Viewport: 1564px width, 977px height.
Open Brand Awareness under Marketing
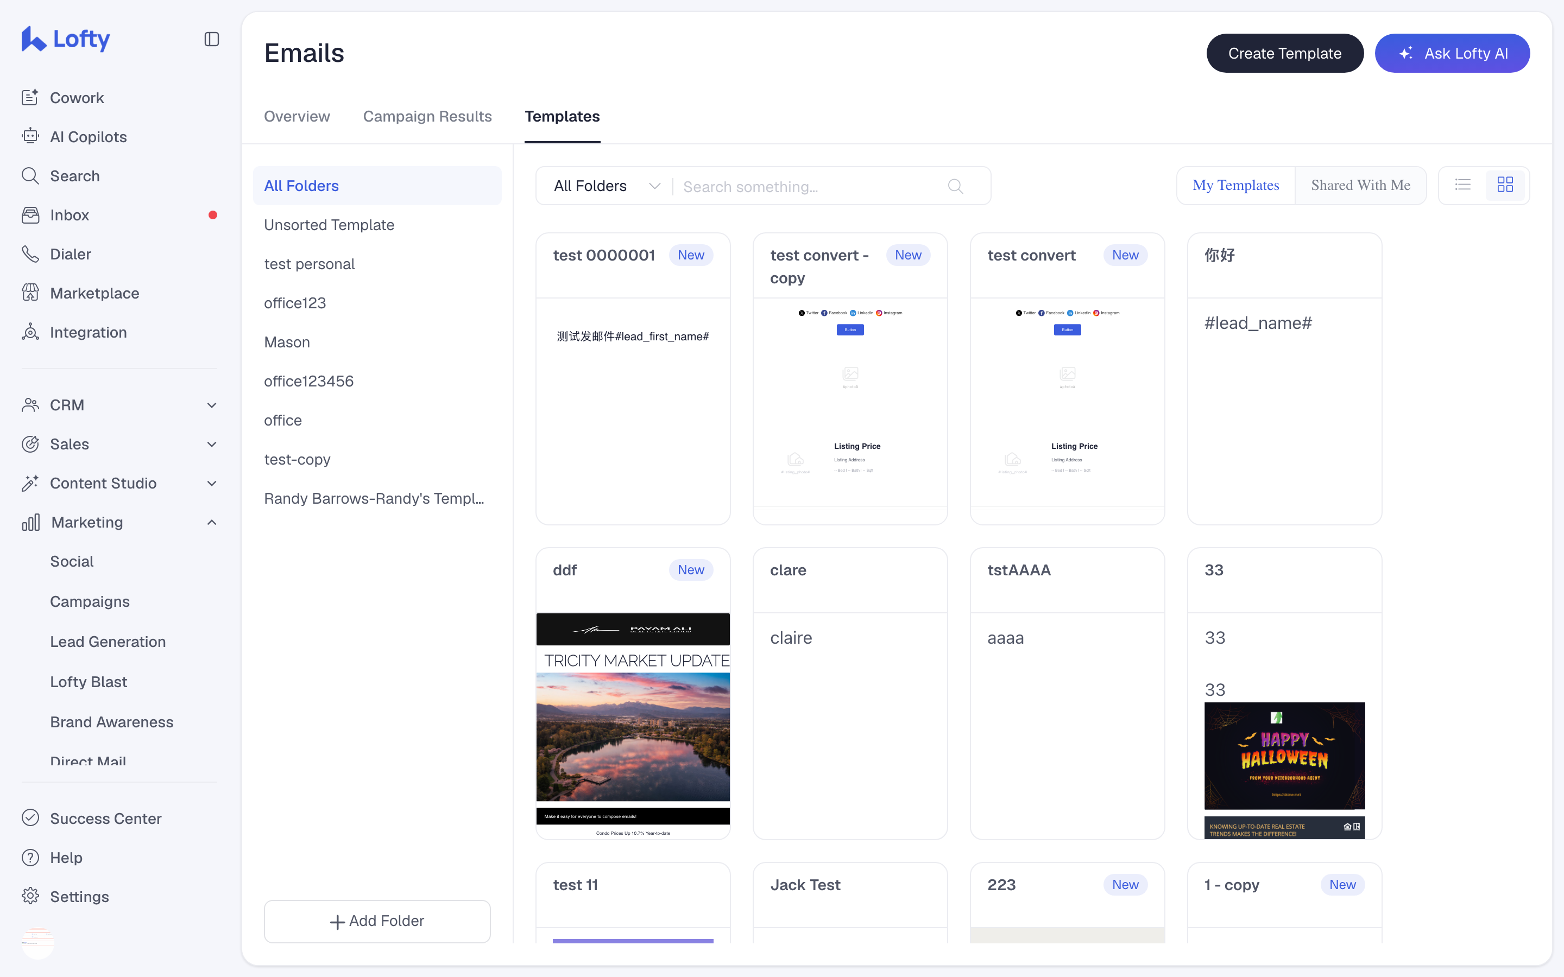[x=112, y=722]
